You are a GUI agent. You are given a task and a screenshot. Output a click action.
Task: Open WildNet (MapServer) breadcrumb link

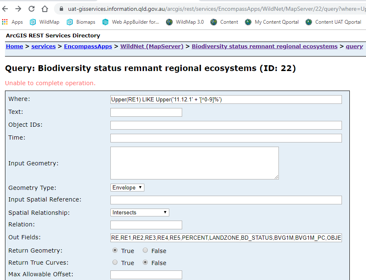click(152, 46)
